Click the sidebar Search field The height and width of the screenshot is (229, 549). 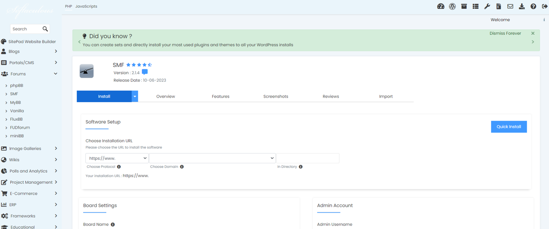(26, 29)
